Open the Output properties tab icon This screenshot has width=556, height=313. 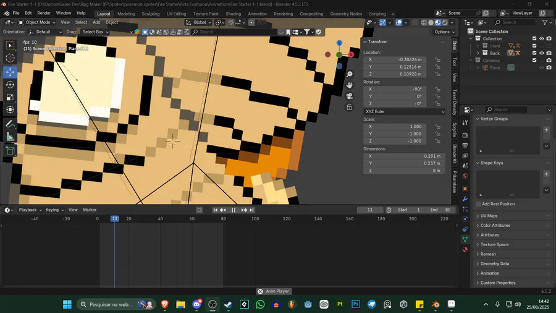click(465, 145)
